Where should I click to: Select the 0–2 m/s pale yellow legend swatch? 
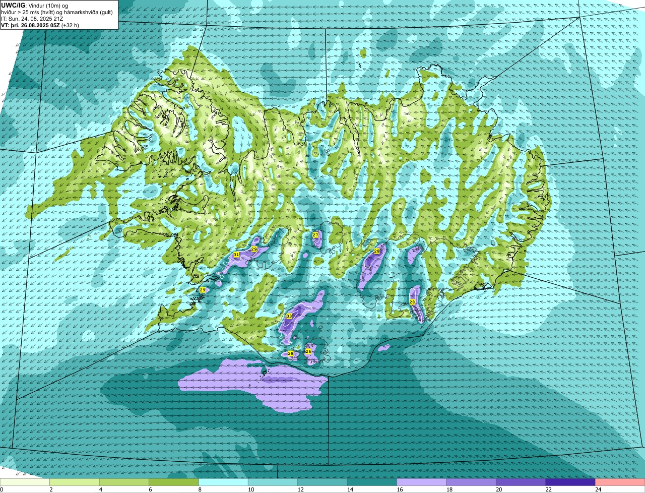pyautogui.click(x=25, y=482)
